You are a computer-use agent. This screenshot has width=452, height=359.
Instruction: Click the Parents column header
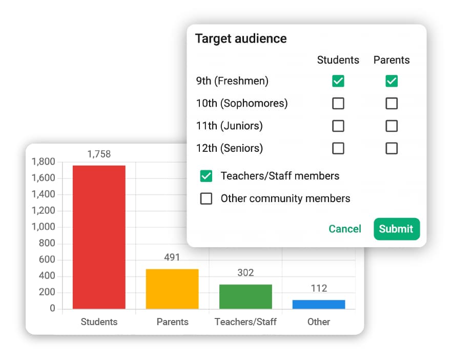(392, 60)
